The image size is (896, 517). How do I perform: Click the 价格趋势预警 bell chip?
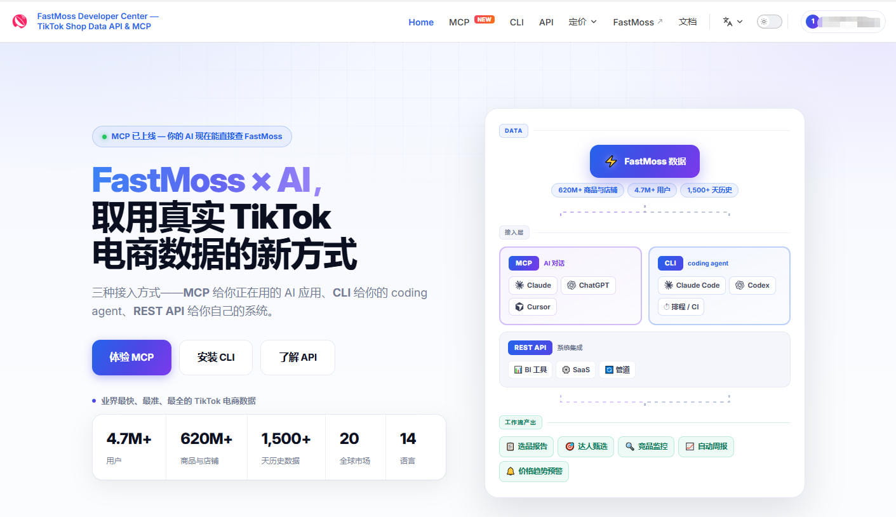[x=534, y=471]
